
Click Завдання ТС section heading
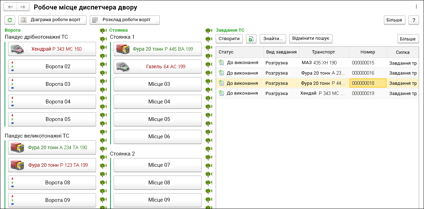pos(230,30)
